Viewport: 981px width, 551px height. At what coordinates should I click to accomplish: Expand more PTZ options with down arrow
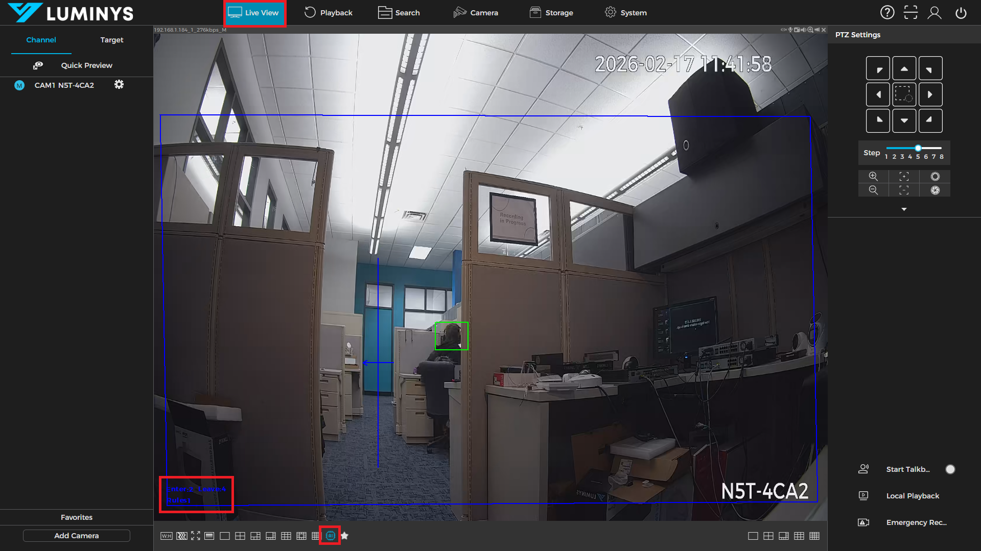904,209
